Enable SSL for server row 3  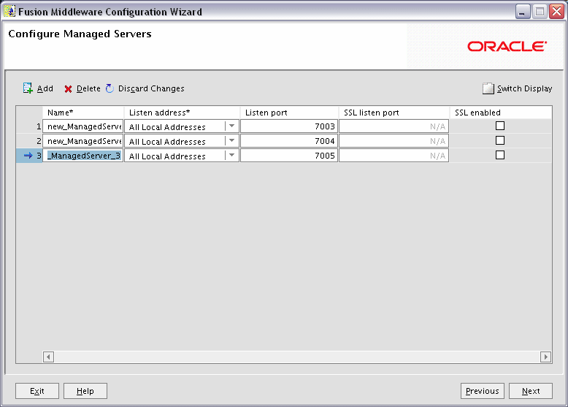(500, 155)
